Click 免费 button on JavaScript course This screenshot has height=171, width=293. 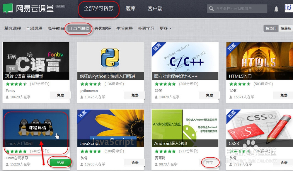[135, 163]
